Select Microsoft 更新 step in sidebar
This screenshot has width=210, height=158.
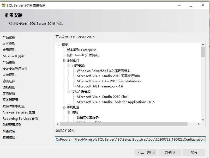(14, 56)
